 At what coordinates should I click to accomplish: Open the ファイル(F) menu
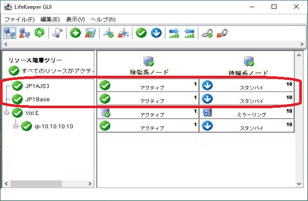[x=20, y=20]
